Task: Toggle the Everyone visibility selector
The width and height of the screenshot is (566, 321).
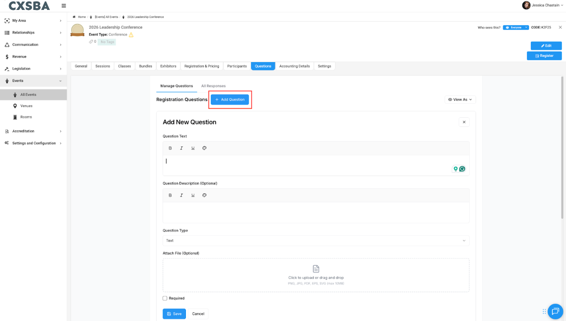Action: [516, 27]
